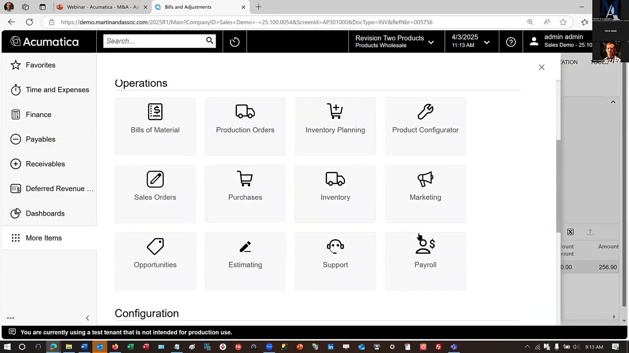Click the Windows Start button
Screen dimensions: 629x353
pyautogui.click(x=7, y=347)
